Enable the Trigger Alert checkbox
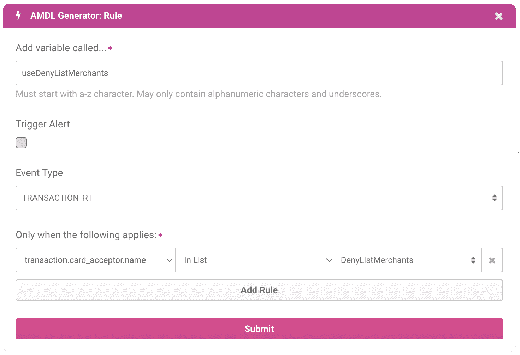 tap(21, 143)
